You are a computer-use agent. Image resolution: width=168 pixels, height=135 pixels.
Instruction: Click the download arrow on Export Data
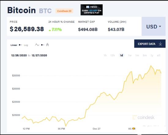(160, 44)
